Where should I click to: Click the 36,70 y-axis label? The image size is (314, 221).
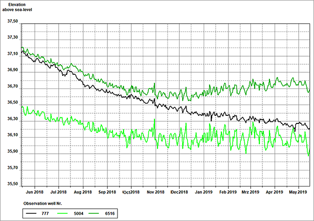click(x=13, y=86)
